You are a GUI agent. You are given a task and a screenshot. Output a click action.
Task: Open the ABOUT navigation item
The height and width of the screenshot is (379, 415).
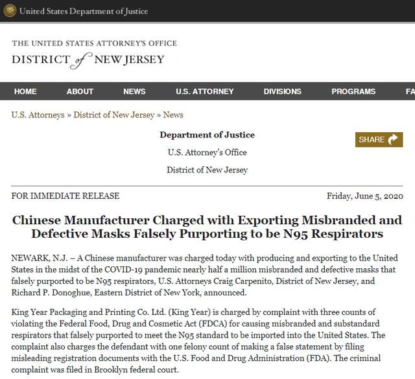[x=80, y=91]
